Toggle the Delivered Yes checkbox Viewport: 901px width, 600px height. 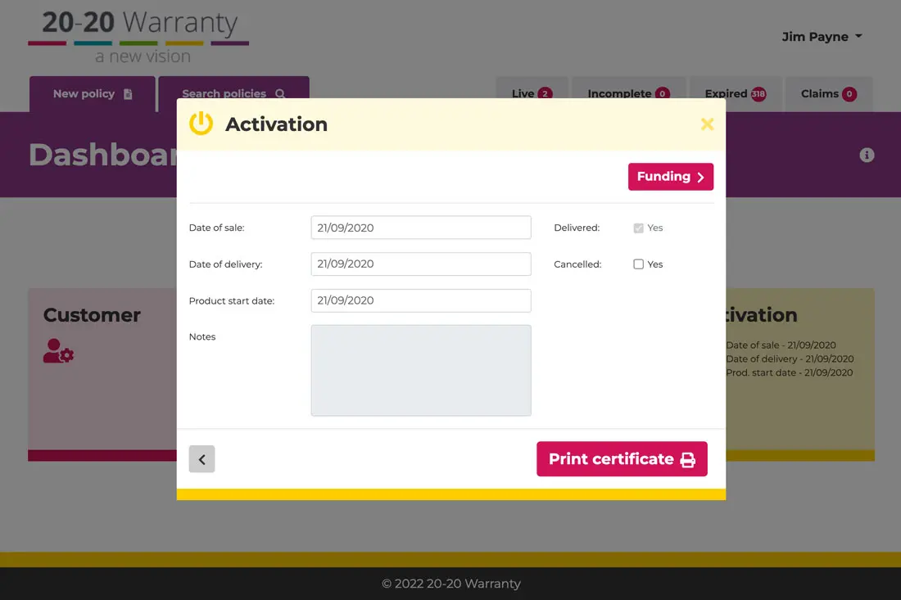pyautogui.click(x=639, y=228)
